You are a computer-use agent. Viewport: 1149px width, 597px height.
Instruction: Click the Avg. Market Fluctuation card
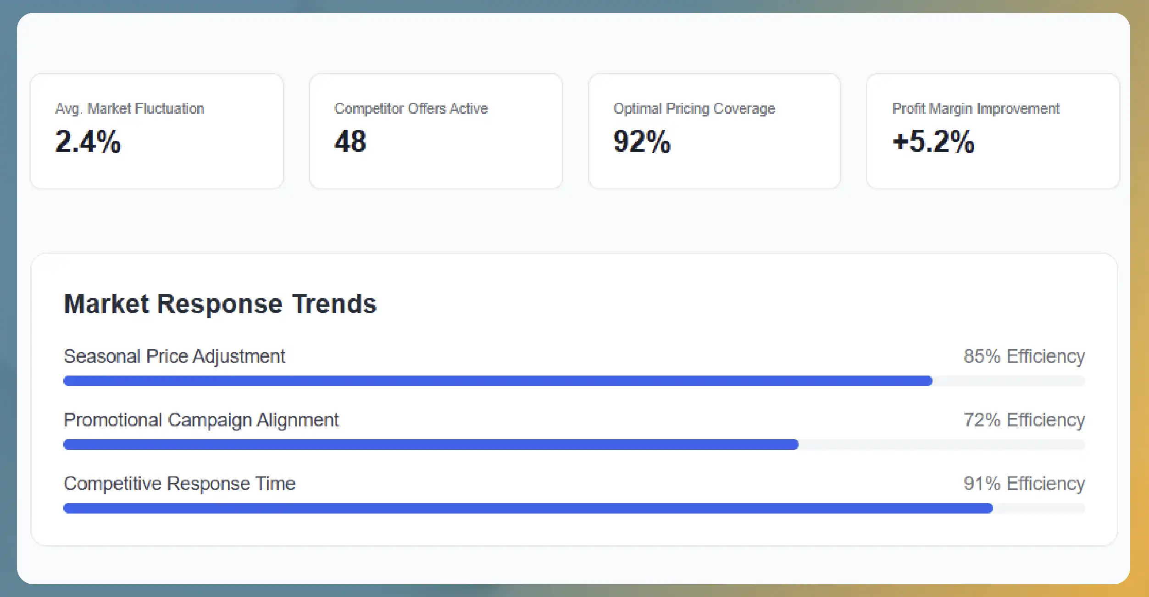(x=157, y=131)
